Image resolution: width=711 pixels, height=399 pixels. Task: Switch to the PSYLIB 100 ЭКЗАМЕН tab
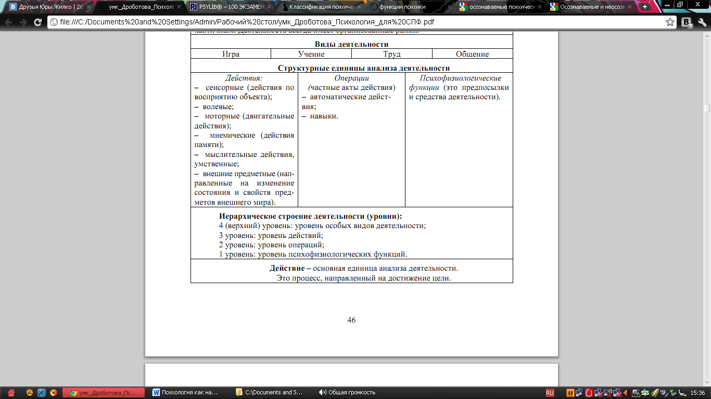pyautogui.click(x=229, y=7)
